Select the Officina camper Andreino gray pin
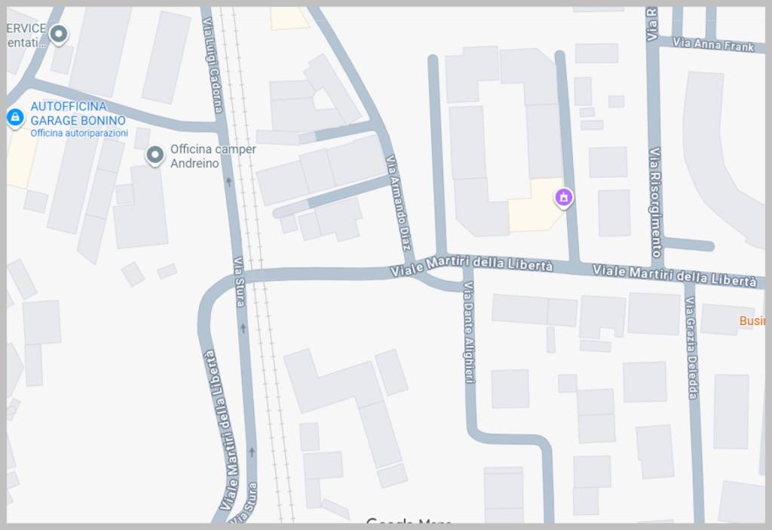Image resolution: width=772 pixels, height=530 pixels. point(155,155)
